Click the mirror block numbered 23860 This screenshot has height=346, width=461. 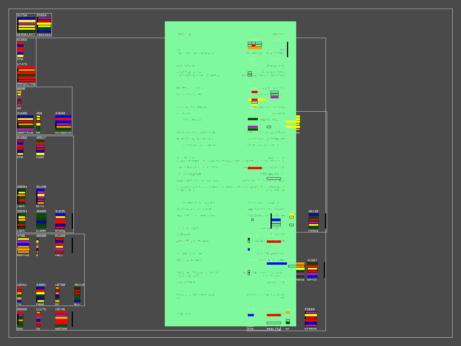[x=311, y=319]
